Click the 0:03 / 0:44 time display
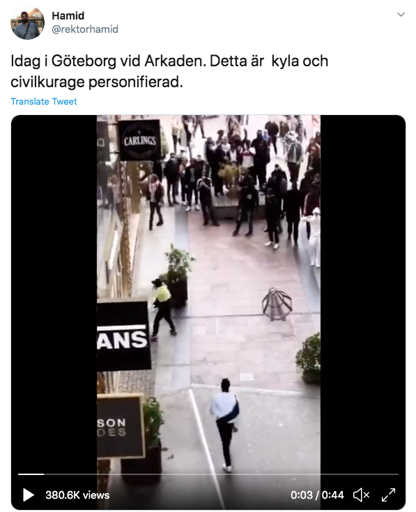The width and height of the screenshot is (416, 512). tap(317, 495)
